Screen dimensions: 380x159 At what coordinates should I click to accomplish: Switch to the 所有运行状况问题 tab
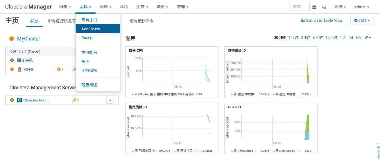click(x=61, y=21)
